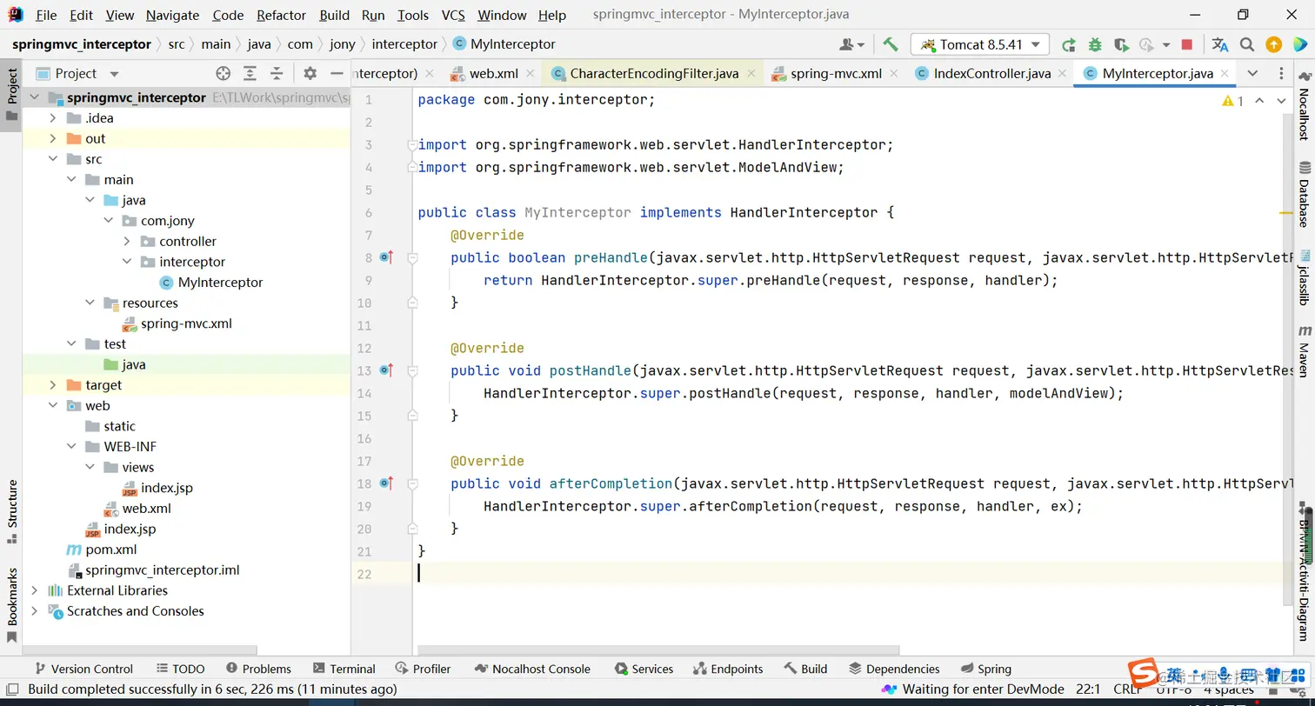This screenshot has height=706, width=1315.
Task: Click Expand All icon in Project panel
Action: 250,73
